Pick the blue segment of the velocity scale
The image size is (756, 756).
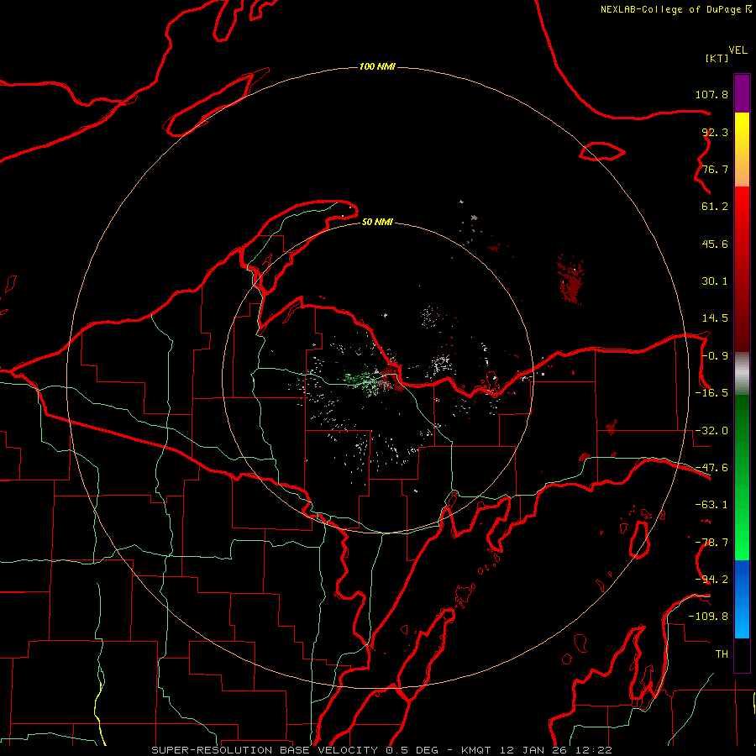pos(742,599)
